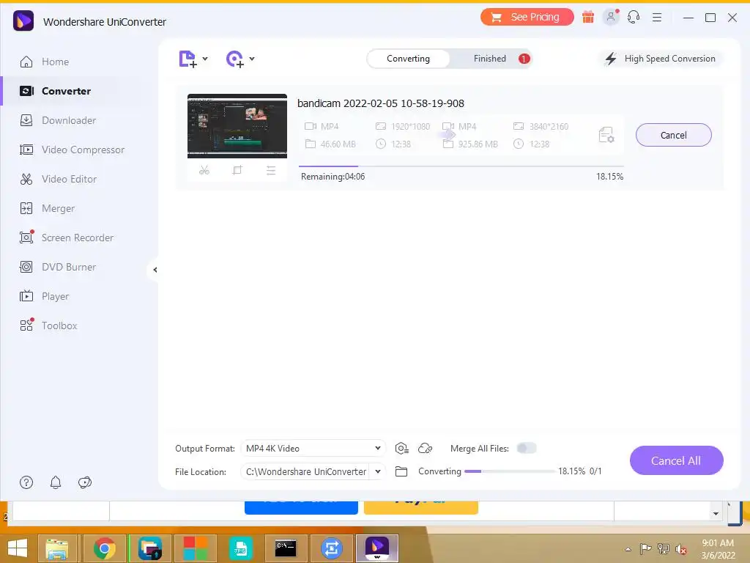Expand the Add DVD dropdown arrow
Screen dimensions: 750x563
[252, 59]
